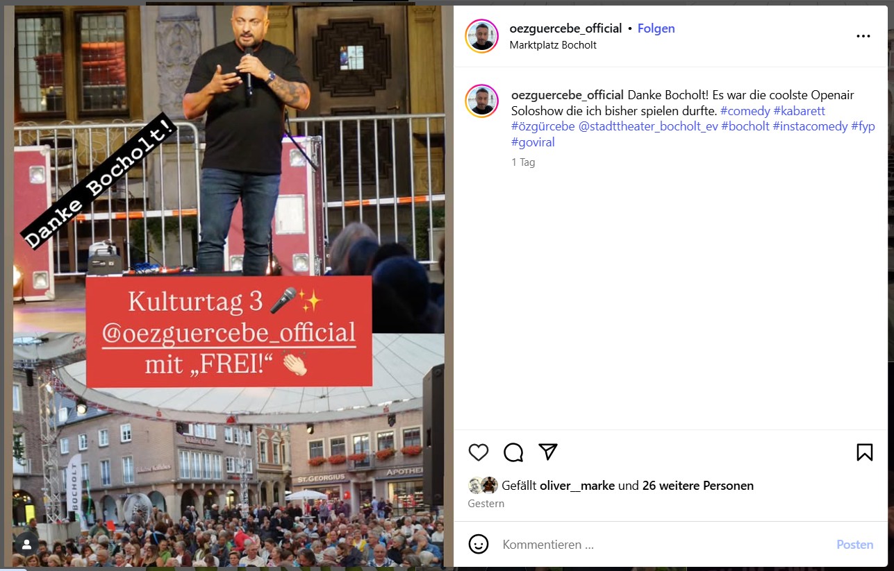Open the #goviral hashtag
The image size is (894, 571).
[533, 143]
